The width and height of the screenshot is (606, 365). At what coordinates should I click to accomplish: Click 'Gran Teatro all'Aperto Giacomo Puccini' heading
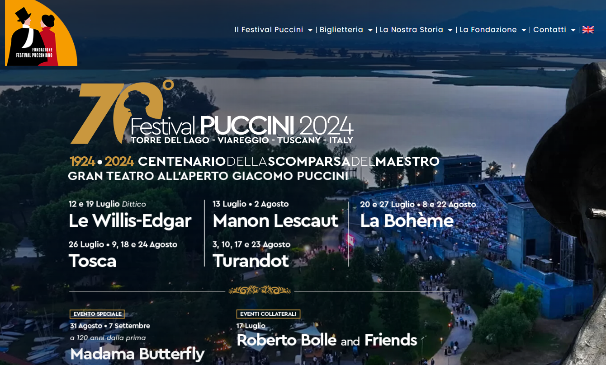pos(208,176)
